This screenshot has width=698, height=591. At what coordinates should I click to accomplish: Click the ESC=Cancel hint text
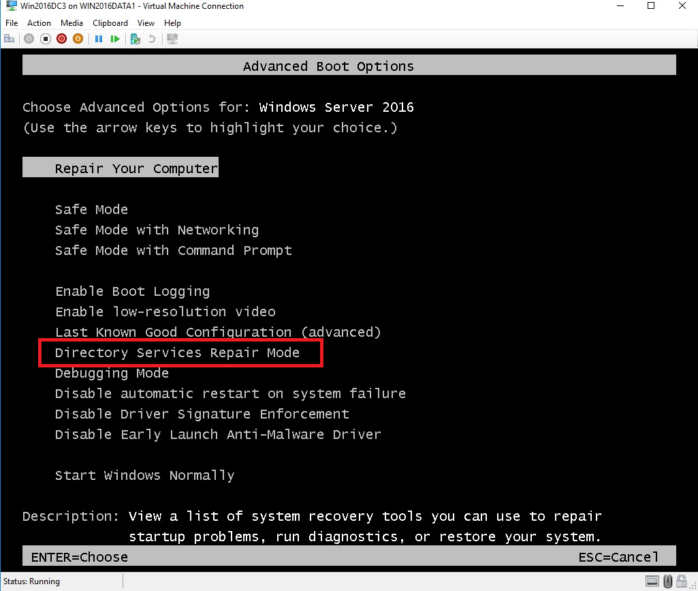[618, 557]
